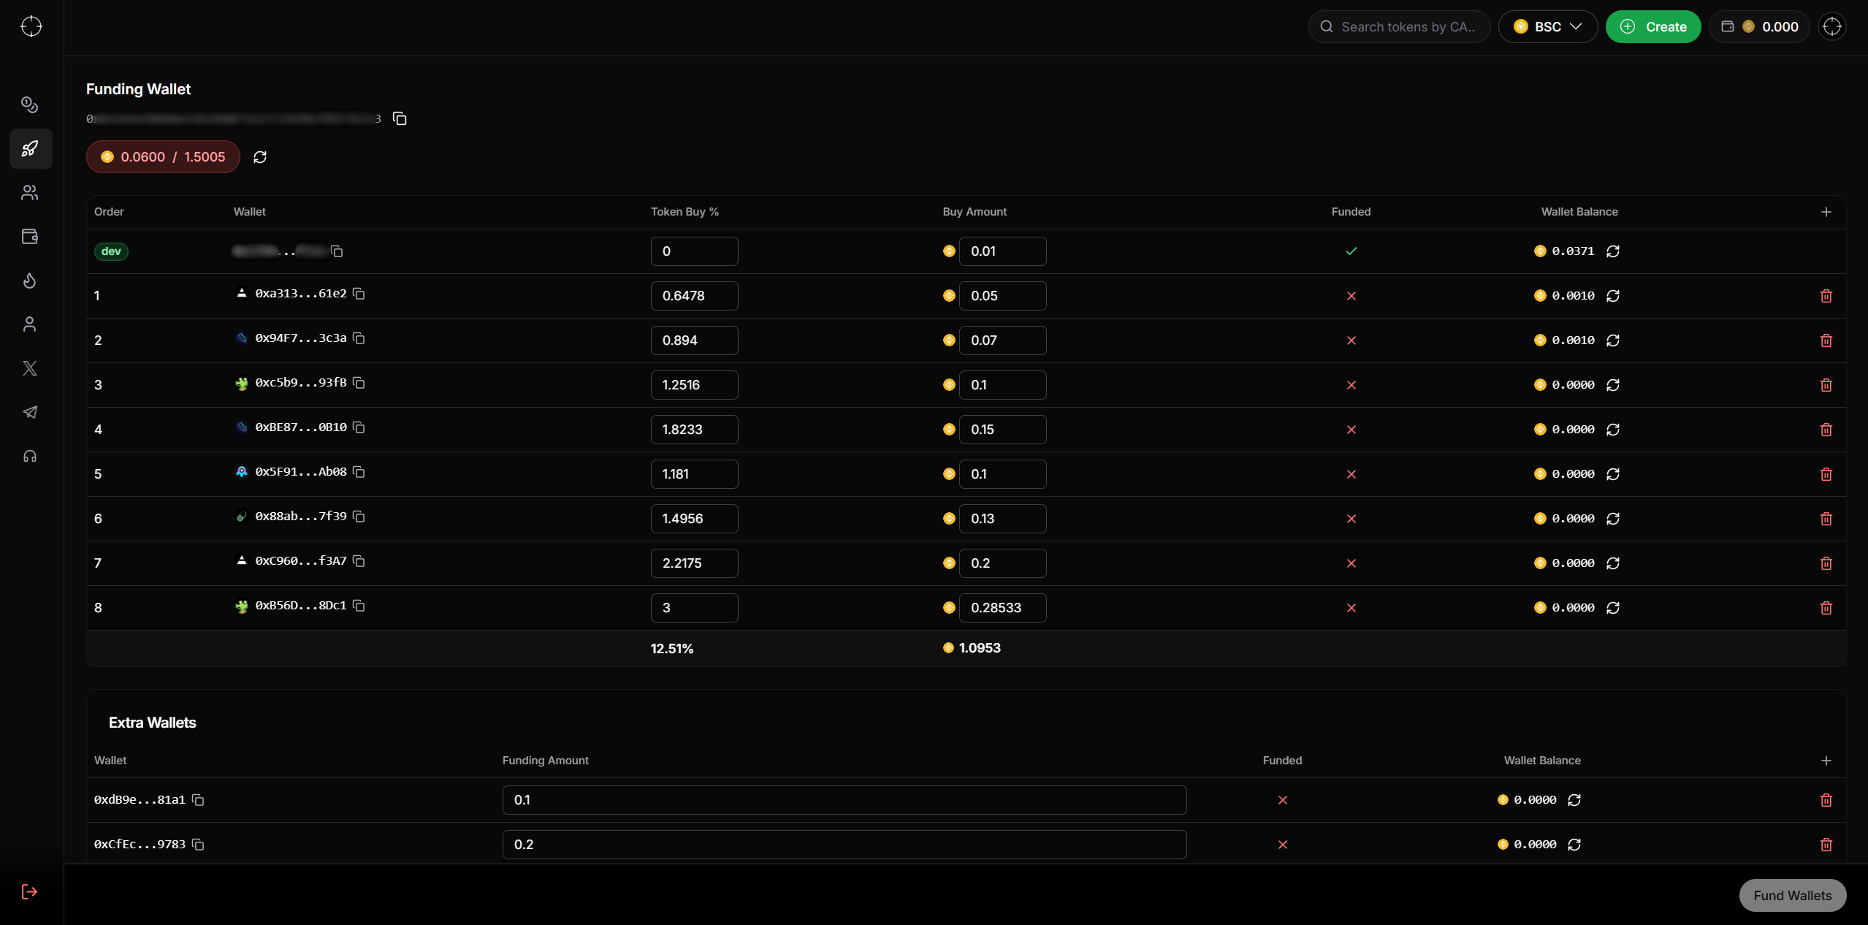Open the flame icon sidebar page
Screen dimensions: 1868x925
point(30,281)
